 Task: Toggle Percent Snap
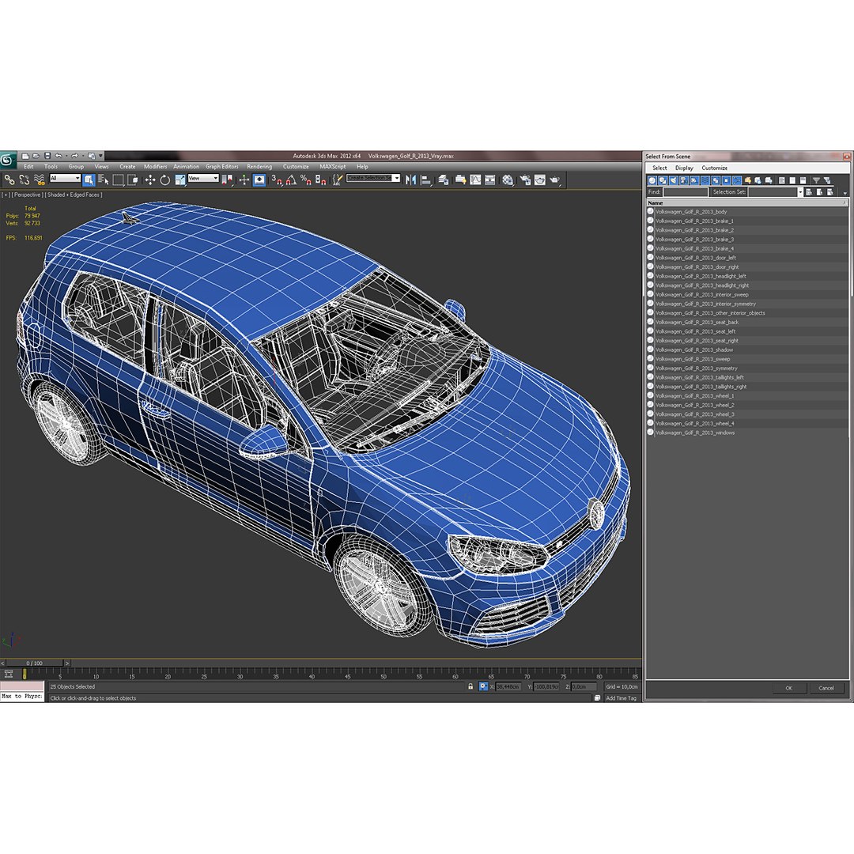pos(305,179)
